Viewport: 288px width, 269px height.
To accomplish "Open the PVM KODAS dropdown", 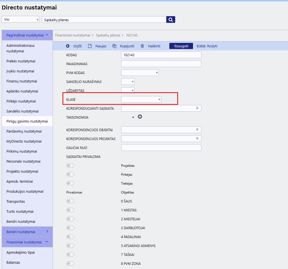I will [x=140, y=73].
